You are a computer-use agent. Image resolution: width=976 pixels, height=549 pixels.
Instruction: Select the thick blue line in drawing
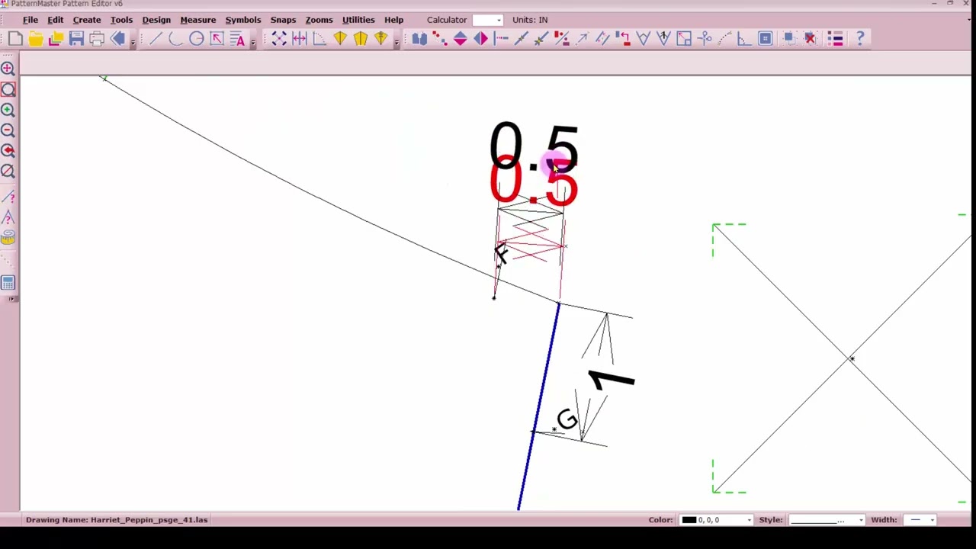[x=538, y=407]
